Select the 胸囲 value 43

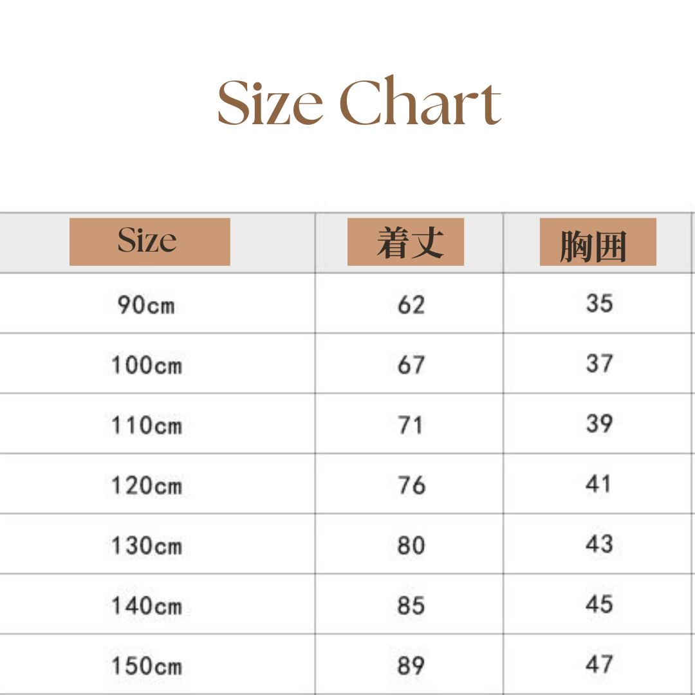[x=599, y=544]
